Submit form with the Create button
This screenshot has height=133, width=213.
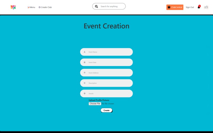(x=106, y=110)
